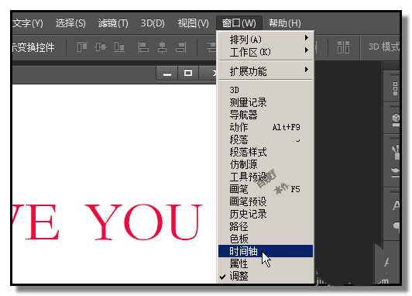Show the 3D panel

[x=266, y=90]
